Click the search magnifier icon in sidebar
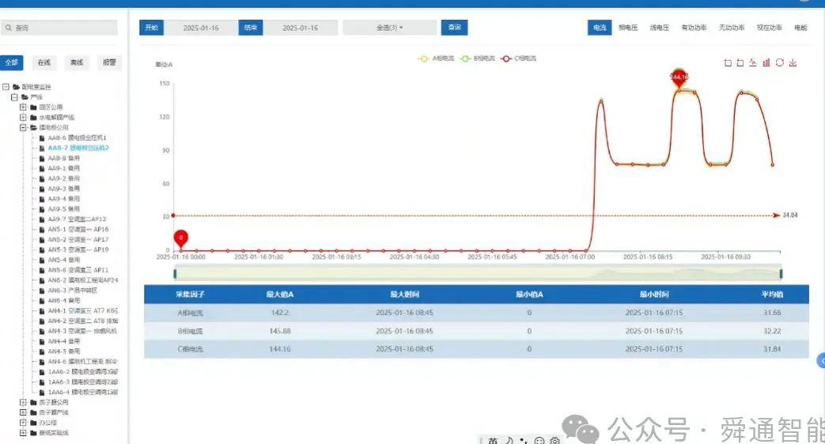The height and width of the screenshot is (444, 825). (9, 28)
